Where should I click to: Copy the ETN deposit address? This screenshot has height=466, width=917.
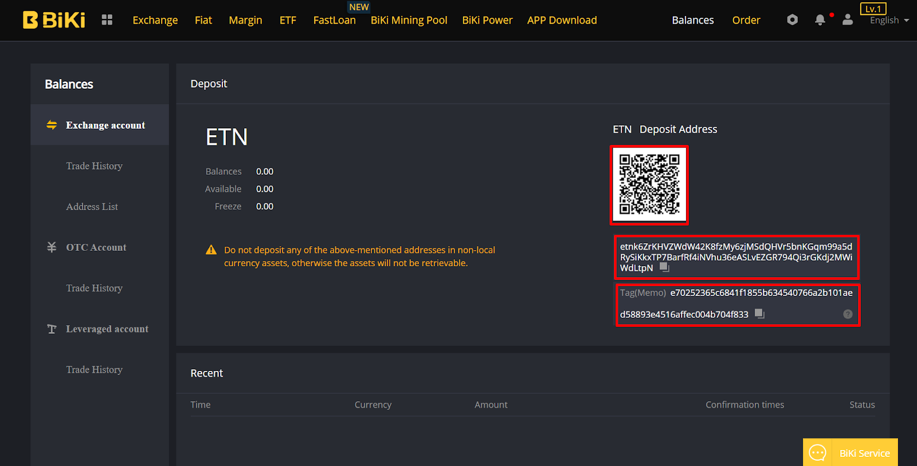coord(664,267)
